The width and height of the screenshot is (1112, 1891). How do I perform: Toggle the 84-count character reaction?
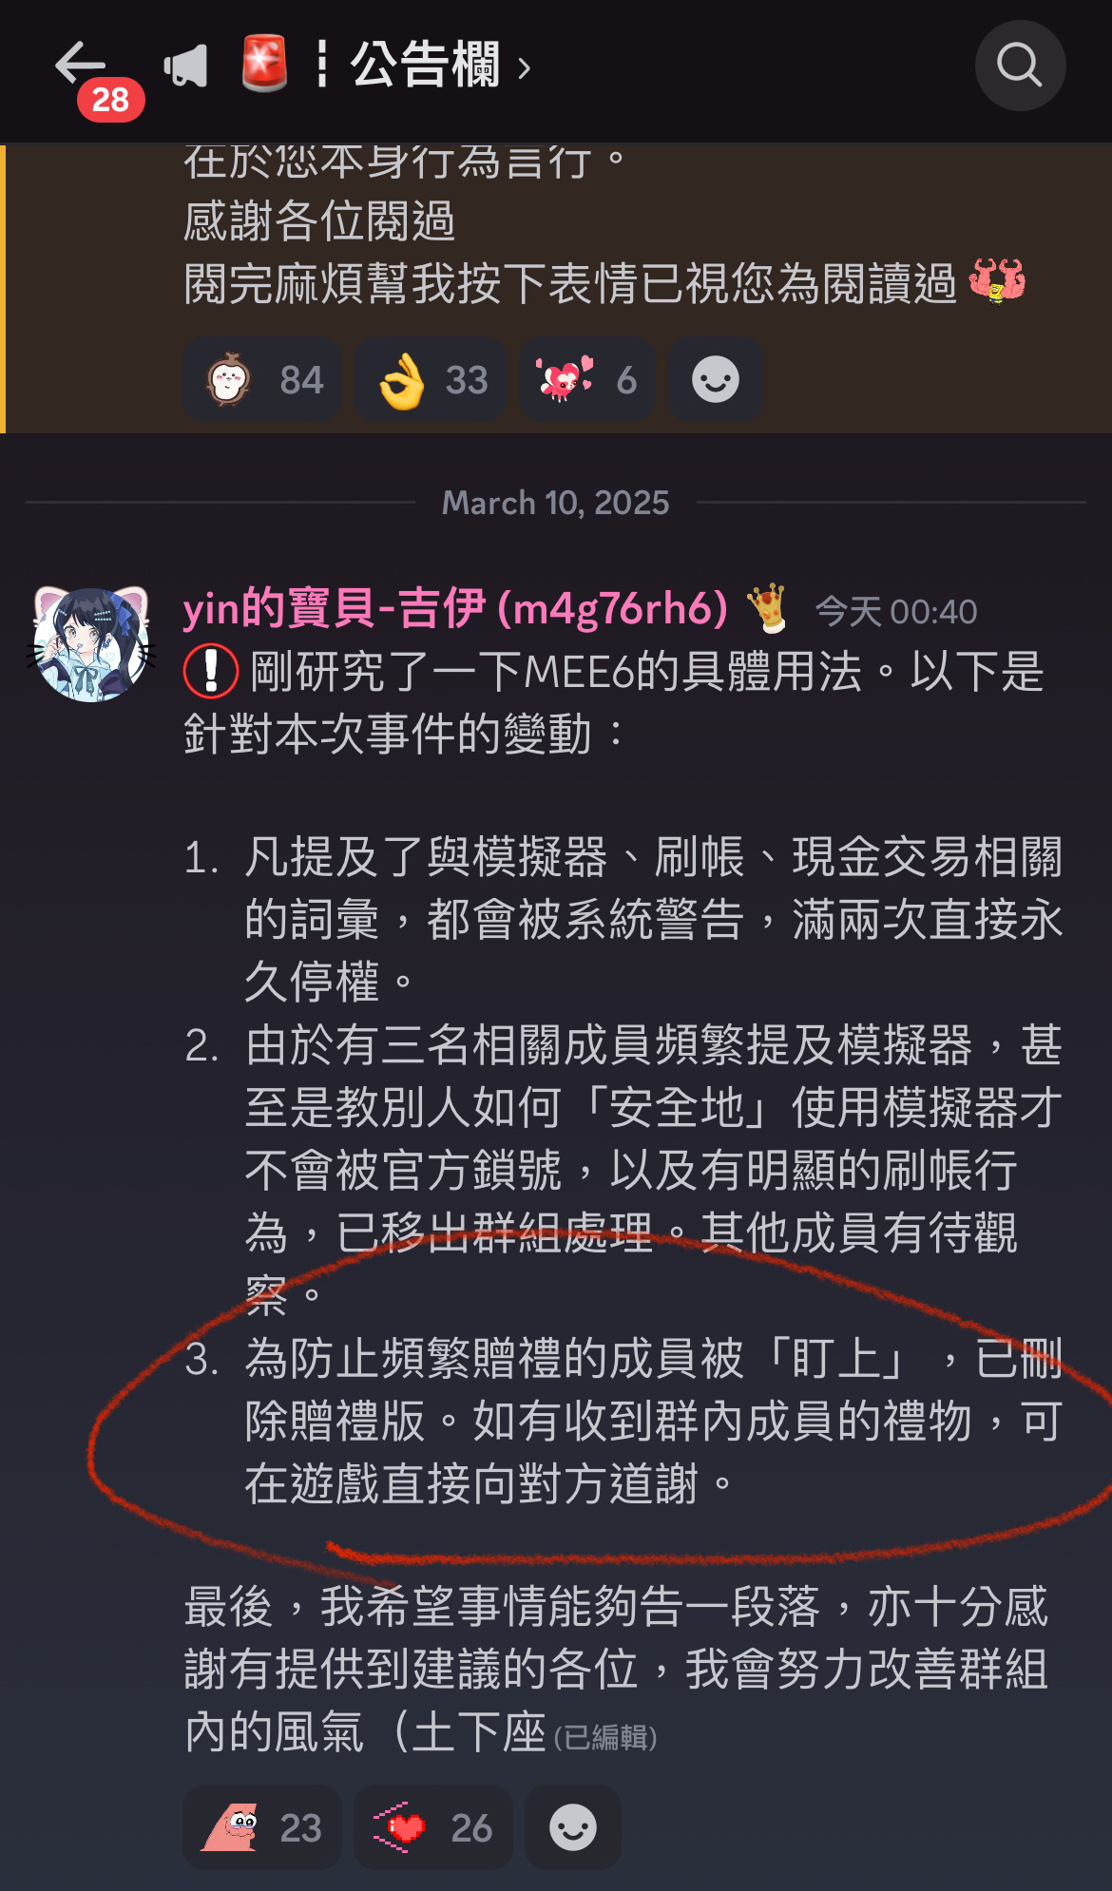tap(262, 380)
